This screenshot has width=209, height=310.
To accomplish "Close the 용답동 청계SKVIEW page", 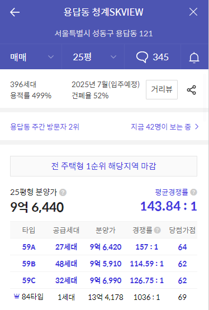I will point(193,12).
